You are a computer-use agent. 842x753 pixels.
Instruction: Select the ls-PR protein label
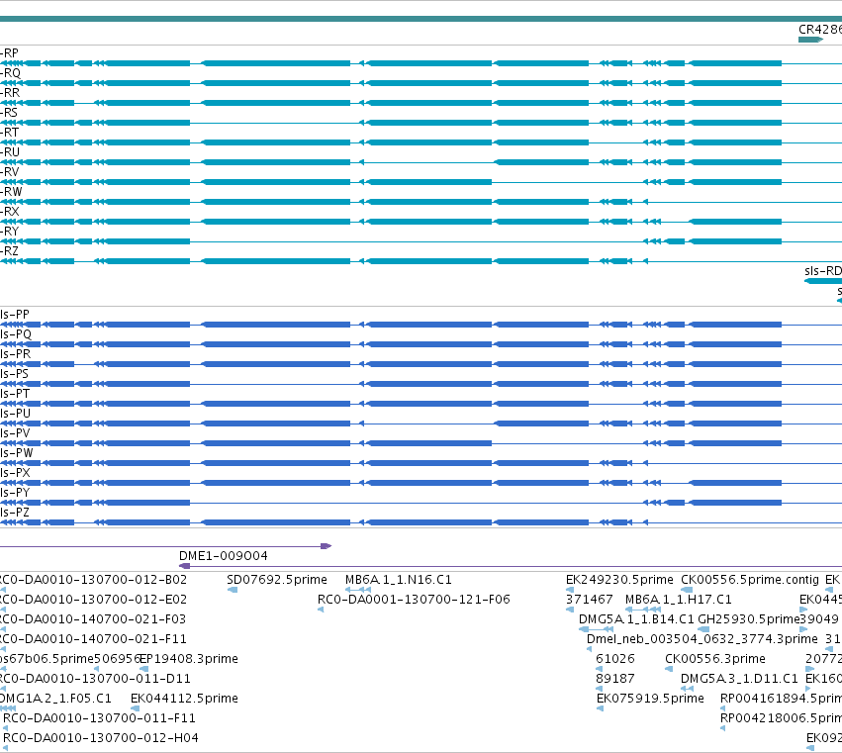coord(15,354)
